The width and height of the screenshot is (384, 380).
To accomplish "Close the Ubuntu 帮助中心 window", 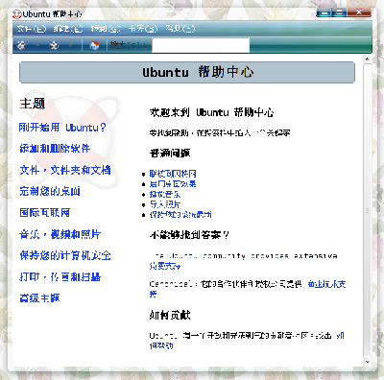I will pos(359,12).
